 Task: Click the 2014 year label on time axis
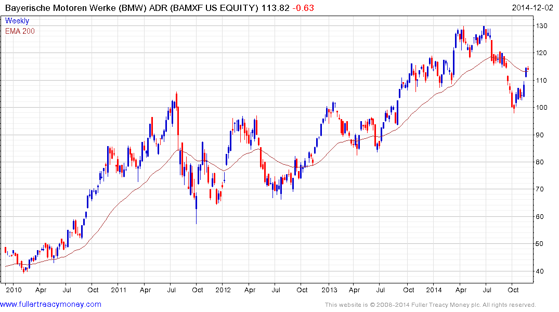434,290
